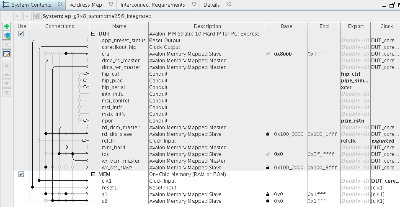
Task: Open the Interconnect Requirements tab
Action: click(x=152, y=5)
